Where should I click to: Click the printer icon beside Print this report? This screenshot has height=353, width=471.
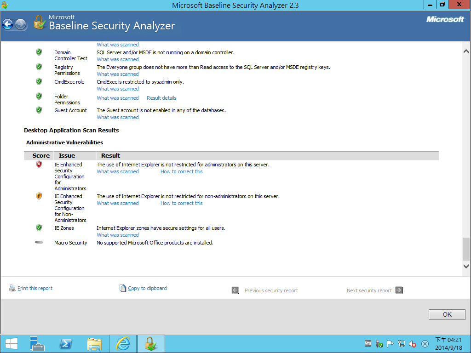(12, 288)
